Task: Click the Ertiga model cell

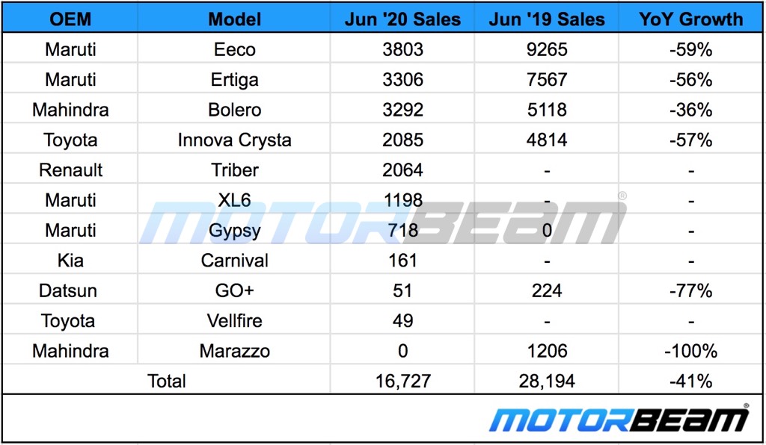Action: tap(234, 80)
